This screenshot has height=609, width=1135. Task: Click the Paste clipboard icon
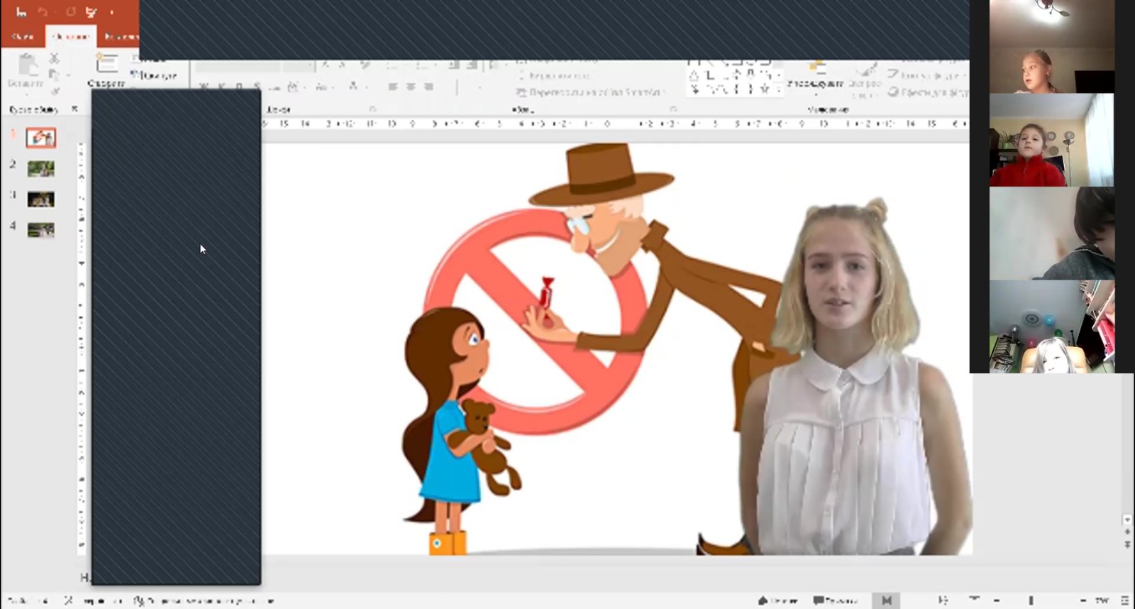(x=27, y=67)
